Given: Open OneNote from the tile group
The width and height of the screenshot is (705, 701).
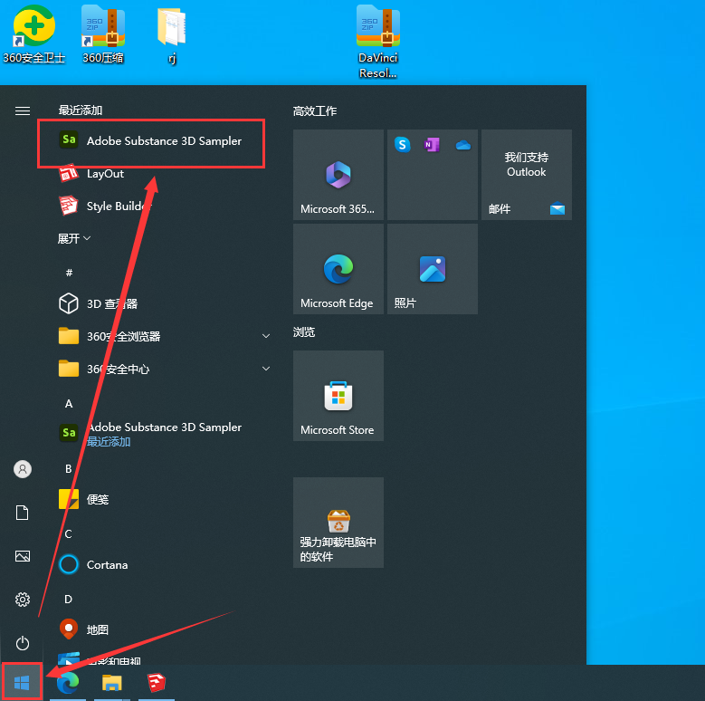Looking at the screenshot, I should (x=432, y=144).
